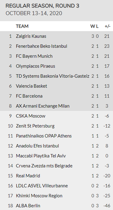
Task: Select Khimki Moscow Region row
Action: tap(56, 196)
